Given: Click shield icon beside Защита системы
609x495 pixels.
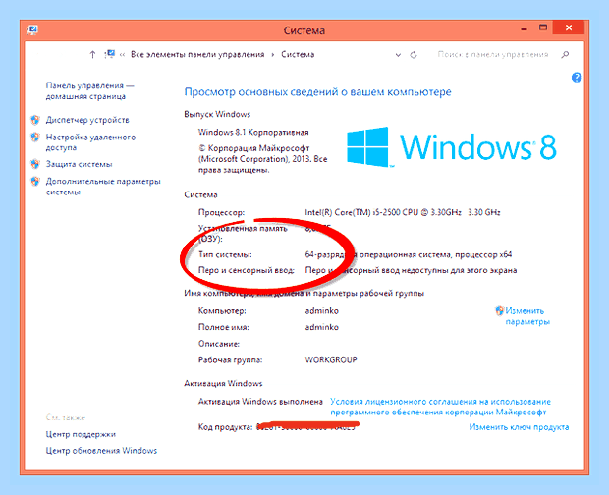Looking at the screenshot, I should coord(35,164).
